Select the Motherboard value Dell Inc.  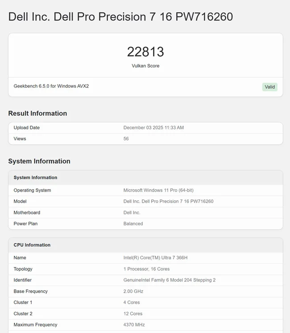(x=132, y=213)
